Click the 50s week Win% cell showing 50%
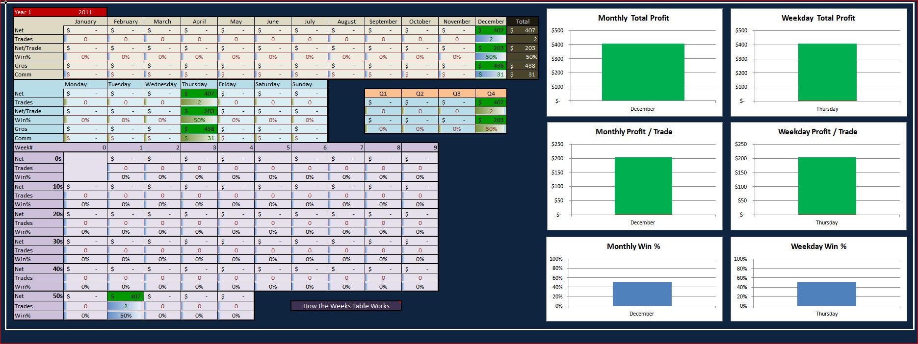918x344 pixels. coord(126,316)
